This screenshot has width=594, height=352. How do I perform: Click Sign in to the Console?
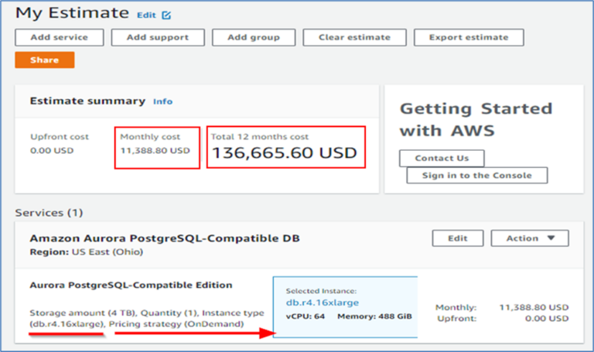[x=476, y=176]
